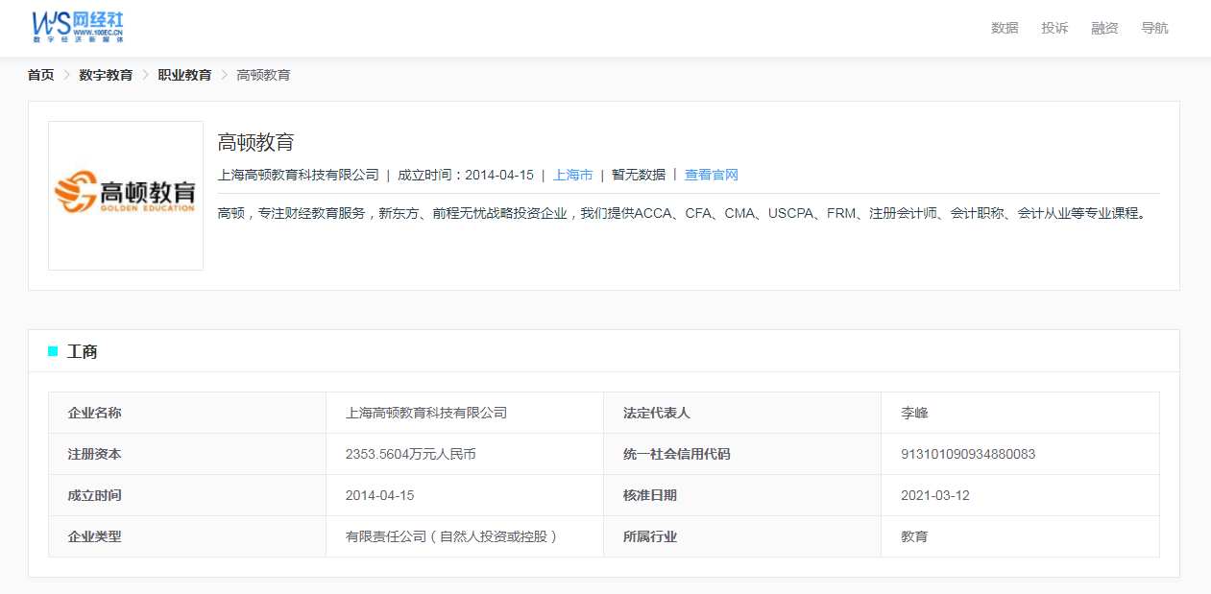Follow the 上海市 location link
The width and height of the screenshot is (1211, 594).
[x=573, y=175]
